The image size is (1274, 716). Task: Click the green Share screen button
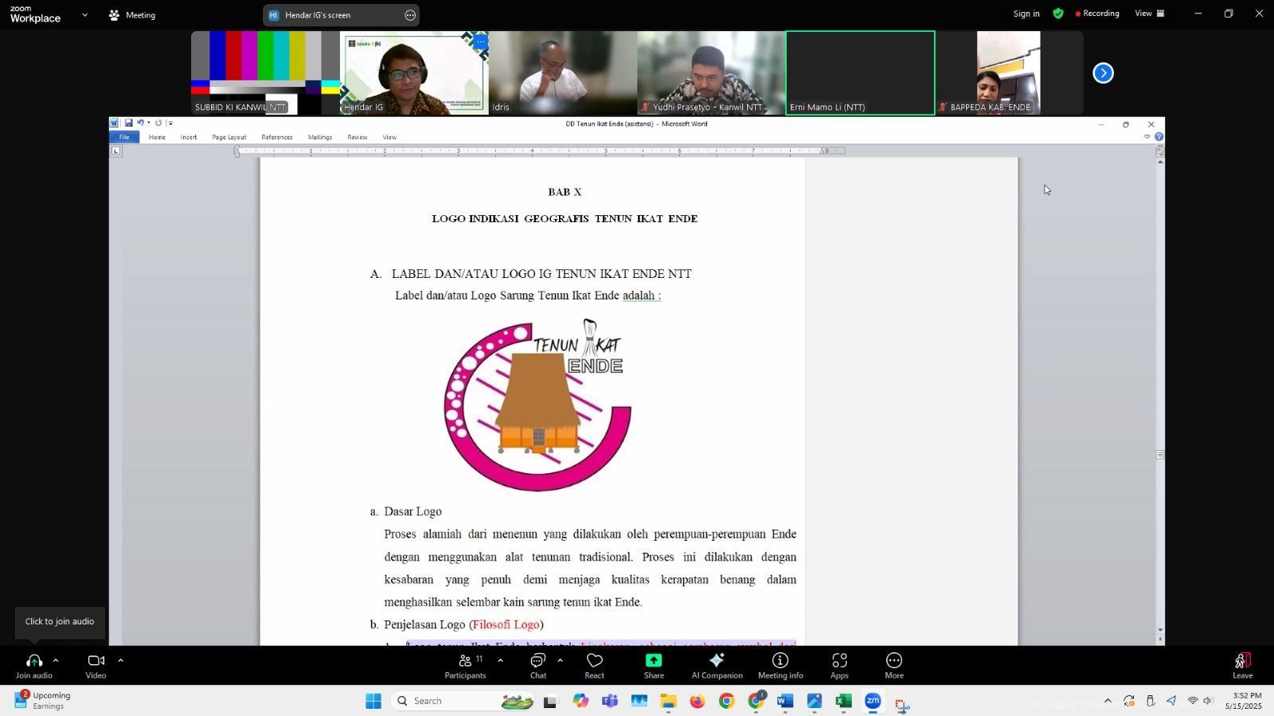click(654, 666)
